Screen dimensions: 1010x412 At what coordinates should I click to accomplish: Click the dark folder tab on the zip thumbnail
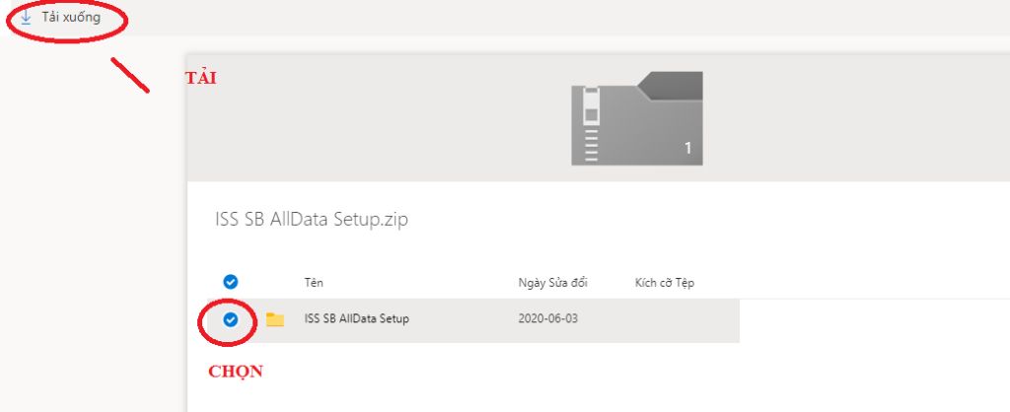[x=671, y=85]
